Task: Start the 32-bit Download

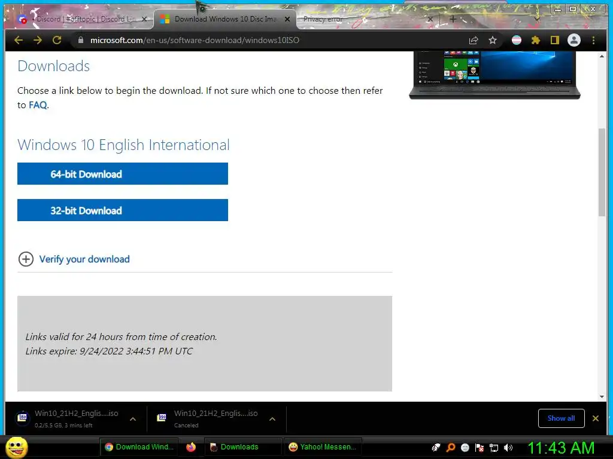Action: pos(122,210)
